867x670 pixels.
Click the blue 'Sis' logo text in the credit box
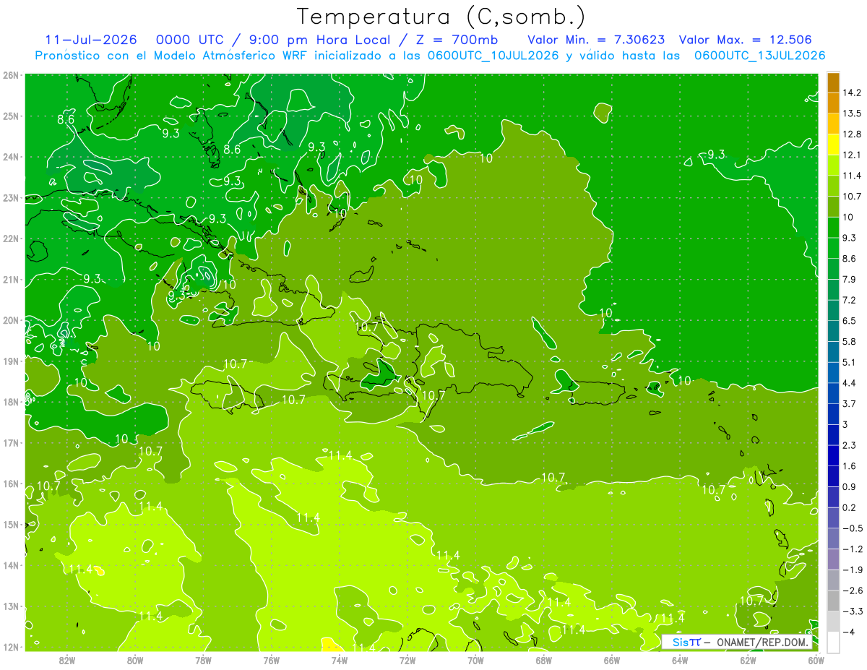pos(681,642)
